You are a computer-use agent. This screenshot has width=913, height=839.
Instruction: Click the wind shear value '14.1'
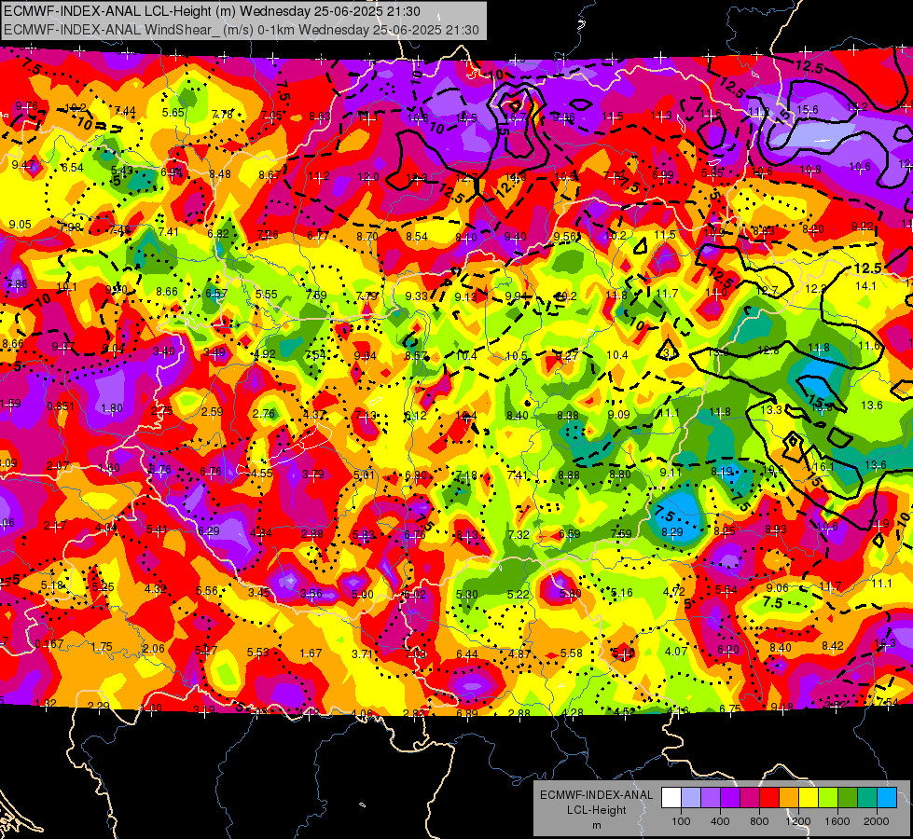point(865,286)
